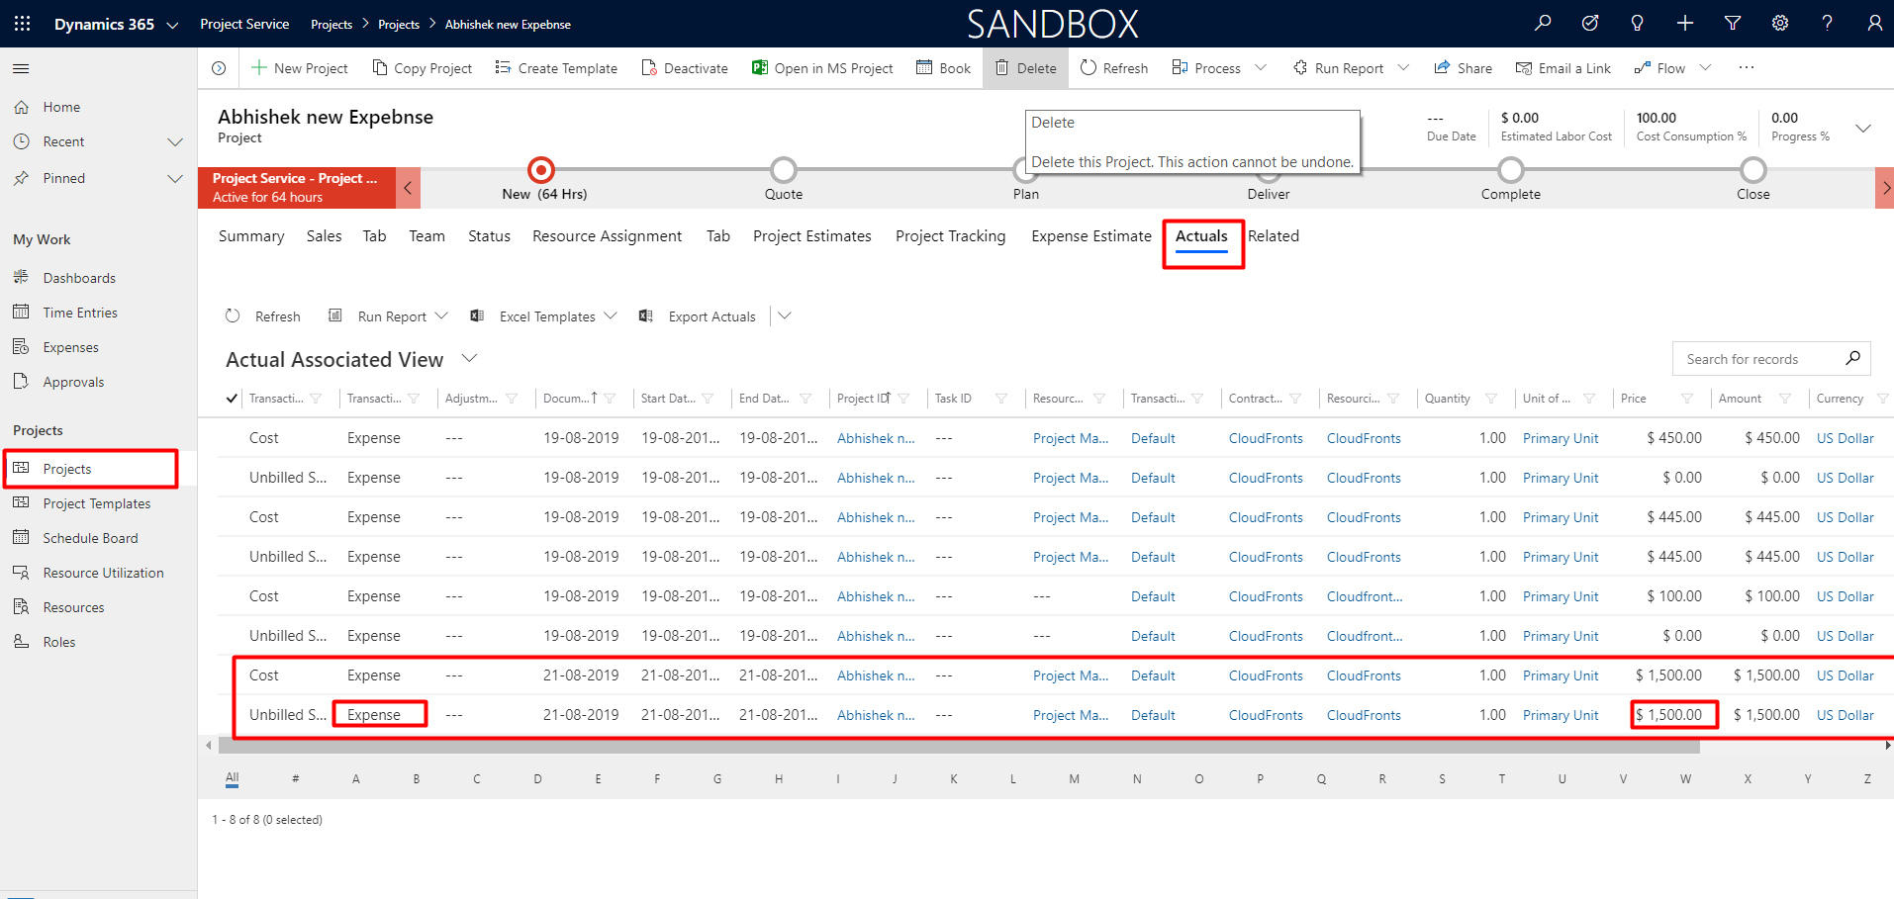Open the CloudFronts contract link in first row

pos(1265,438)
